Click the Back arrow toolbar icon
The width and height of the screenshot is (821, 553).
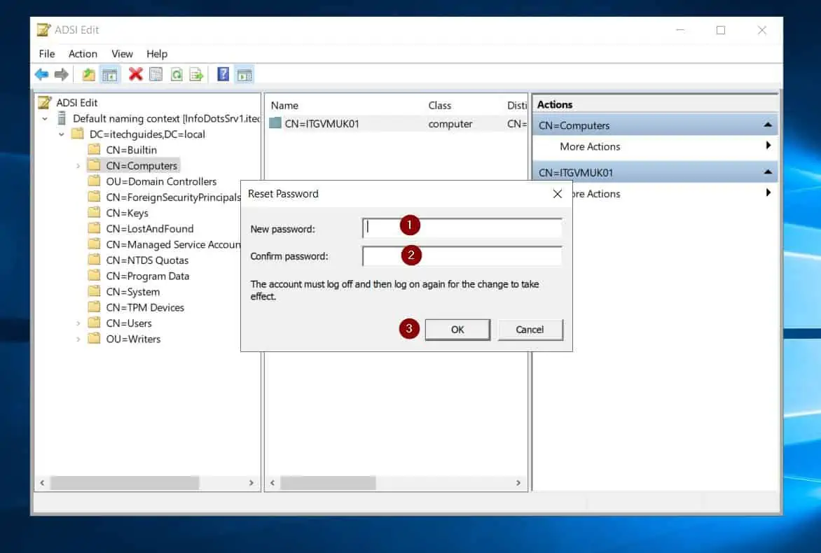pyautogui.click(x=41, y=74)
